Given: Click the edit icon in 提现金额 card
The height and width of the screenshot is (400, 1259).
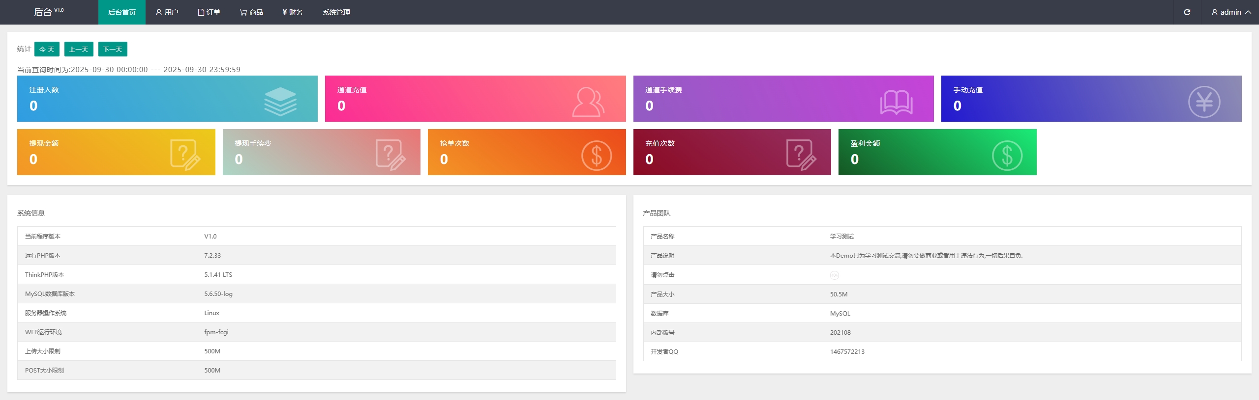Looking at the screenshot, I should (185, 155).
